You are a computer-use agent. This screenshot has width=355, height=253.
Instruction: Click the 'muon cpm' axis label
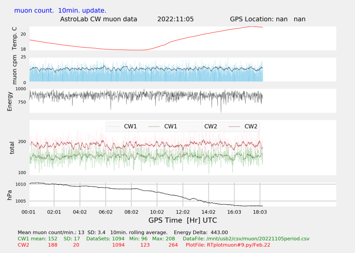pos(14,70)
